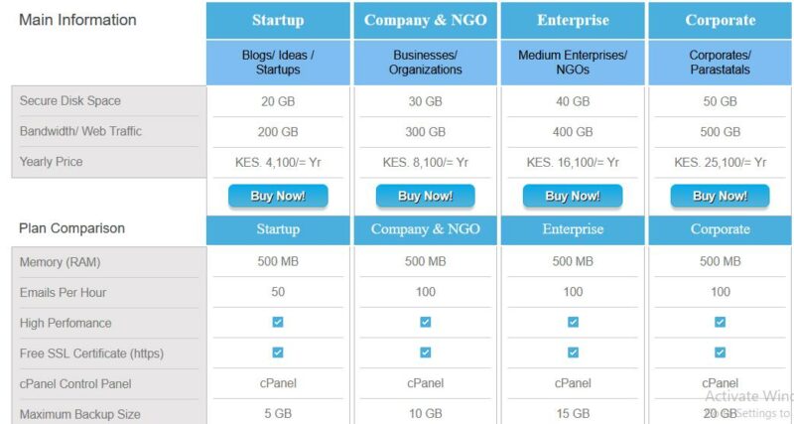
Task: Select Corporate header in Plan Comparison row
Action: click(721, 229)
